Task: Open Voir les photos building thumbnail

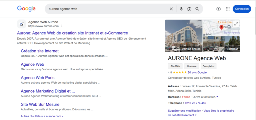Action: [184, 36]
